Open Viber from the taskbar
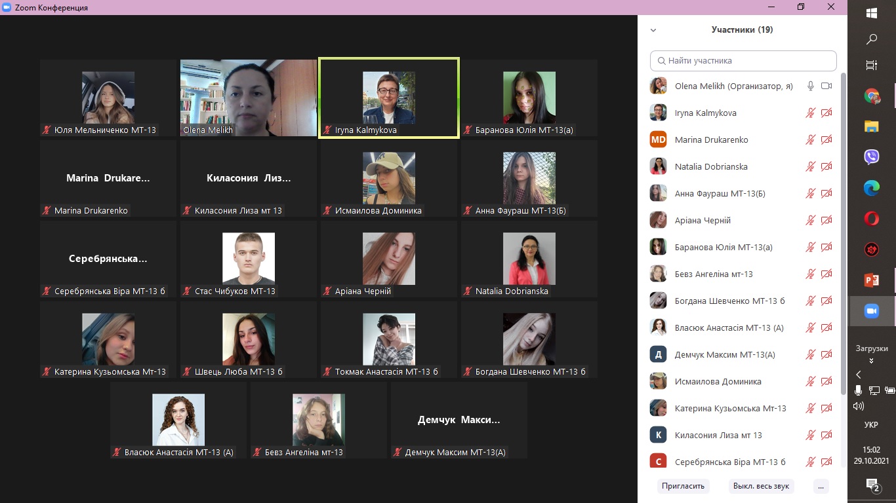Image resolution: width=896 pixels, height=503 pixels. (x=872, y=157)
